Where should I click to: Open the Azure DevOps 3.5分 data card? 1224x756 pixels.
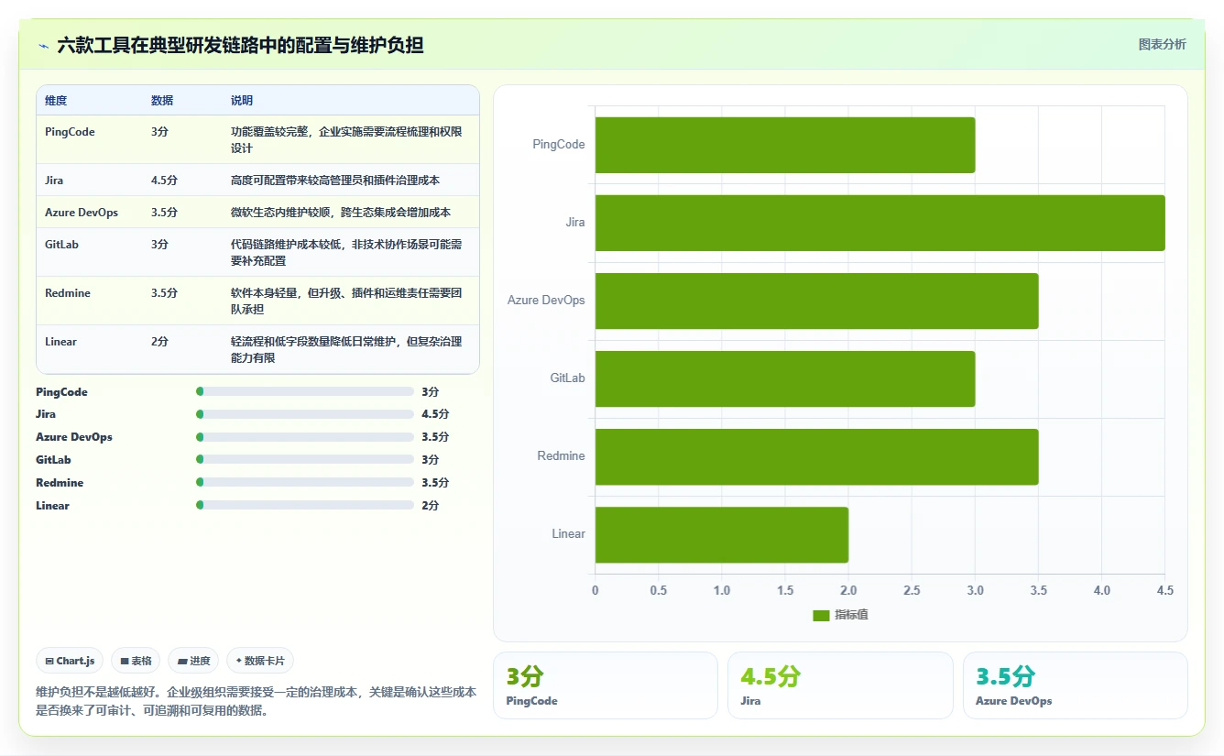(1076, 685)
